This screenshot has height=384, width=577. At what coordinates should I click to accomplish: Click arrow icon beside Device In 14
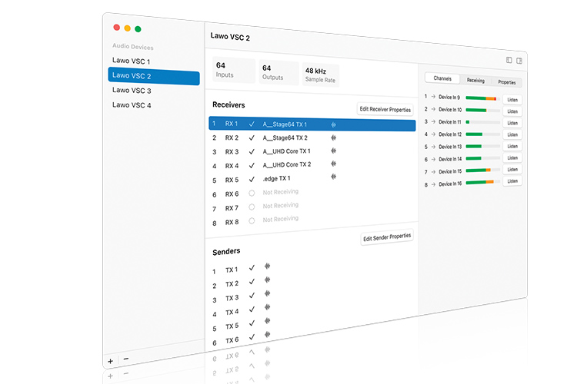pyautogui.click(x=433, y=159)
